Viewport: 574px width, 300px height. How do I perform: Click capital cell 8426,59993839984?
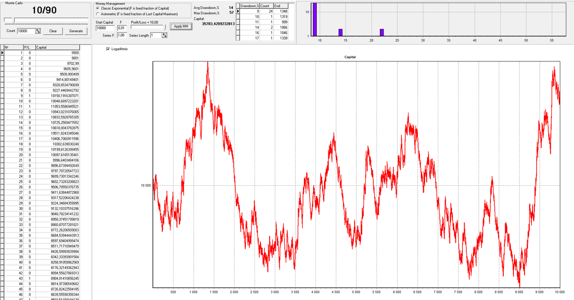(57, 251)
